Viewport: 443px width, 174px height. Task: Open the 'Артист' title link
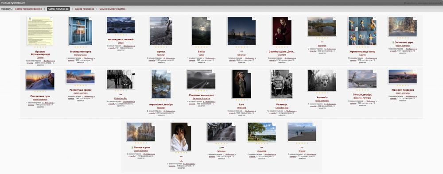[161, 52]
